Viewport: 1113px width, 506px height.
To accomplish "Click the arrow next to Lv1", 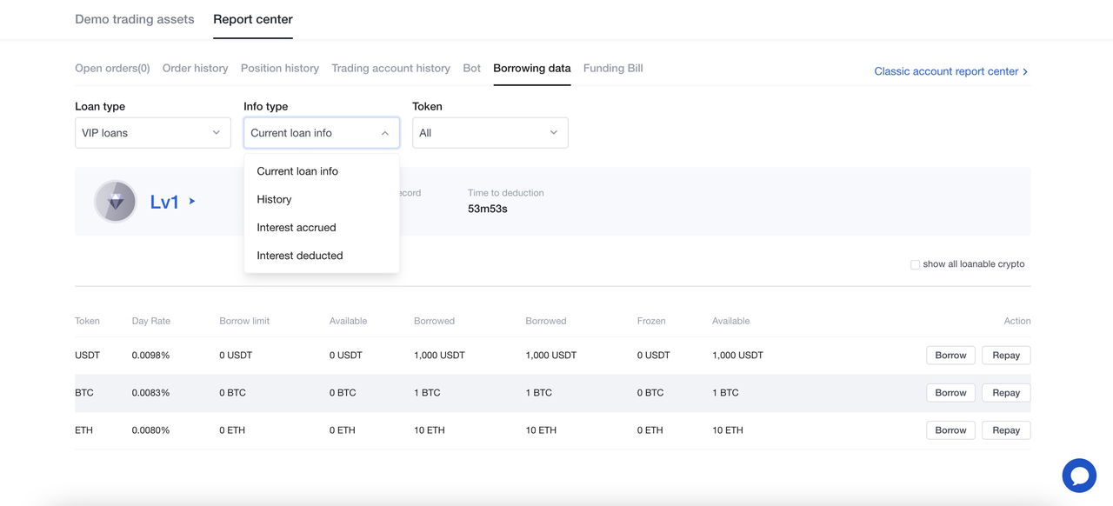I will [192, 202].
